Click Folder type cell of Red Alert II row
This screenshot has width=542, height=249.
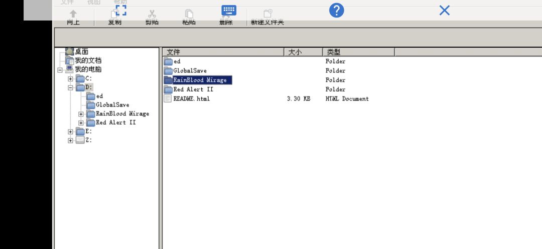(x=335, y=89)
